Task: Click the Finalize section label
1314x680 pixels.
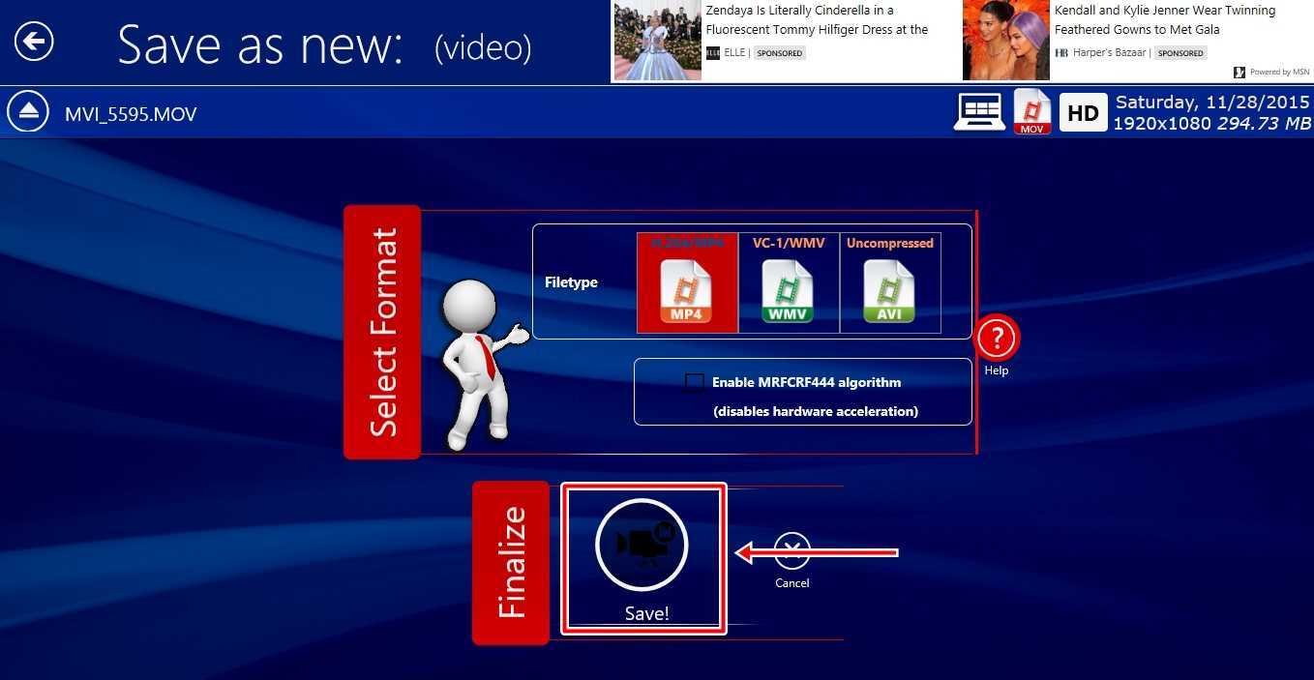Action: pyautogui.click(x=511, y=562)
